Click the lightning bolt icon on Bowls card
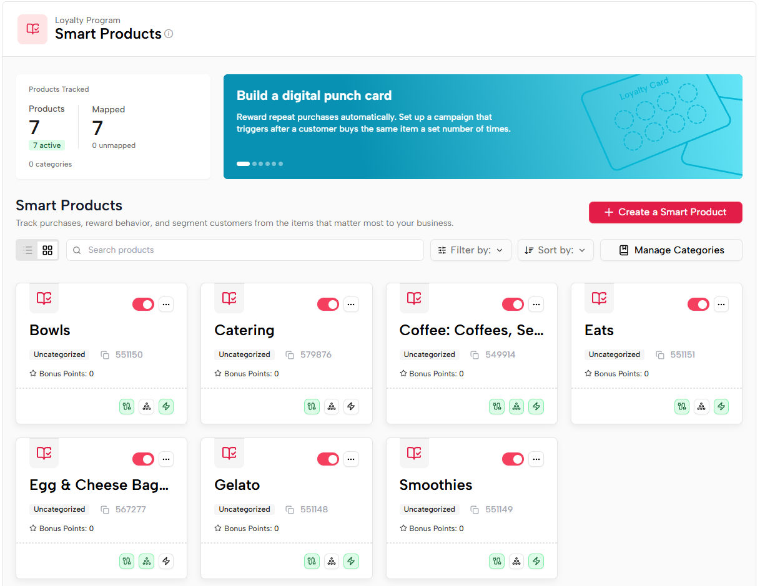This screenshot has width=760, height=586. [x=166, y=406]
